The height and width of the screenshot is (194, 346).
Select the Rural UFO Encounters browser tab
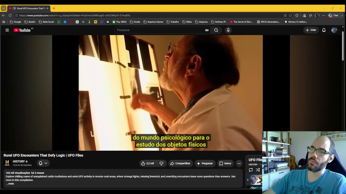[28, 8]
